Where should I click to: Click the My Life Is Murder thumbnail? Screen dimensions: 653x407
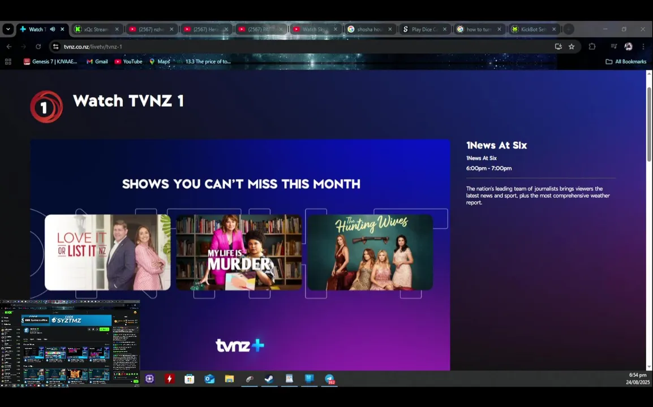(x=239, y=252)
